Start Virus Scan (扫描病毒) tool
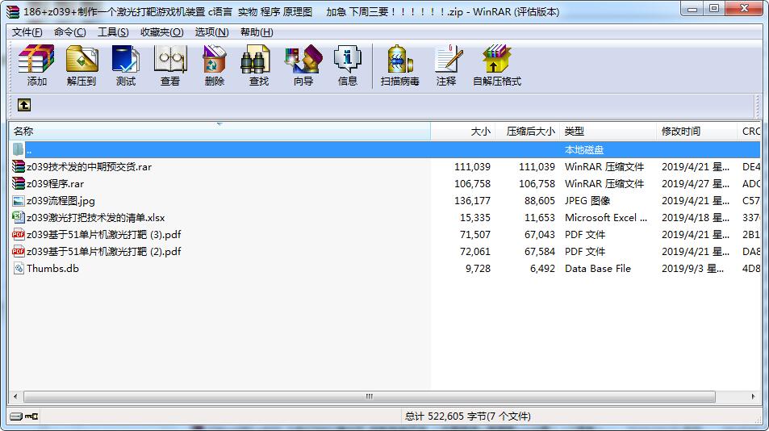This screenshot has width=769, height=431. click(399, 65)
